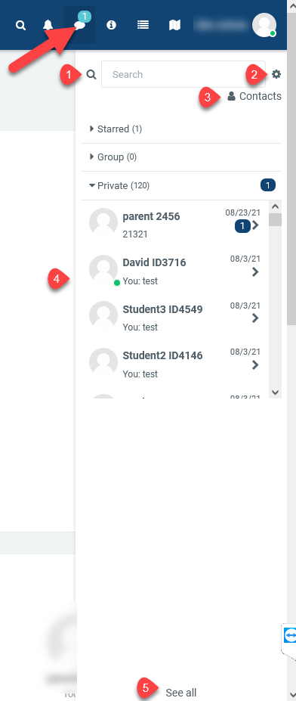Click the See all link

pos(180,693)
